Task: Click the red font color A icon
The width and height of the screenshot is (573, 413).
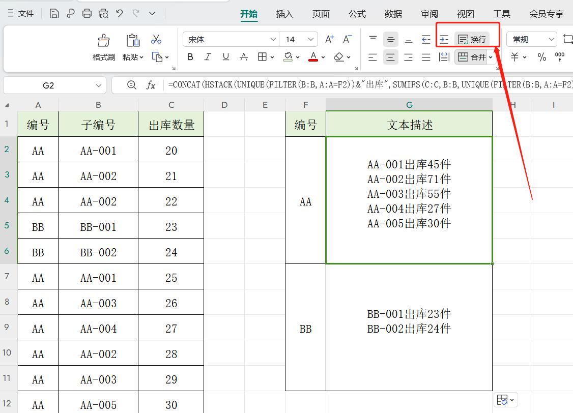Action: click(313, 56)
